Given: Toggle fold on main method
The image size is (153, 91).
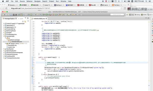Looking at the screenshot, I should point(35,86).
